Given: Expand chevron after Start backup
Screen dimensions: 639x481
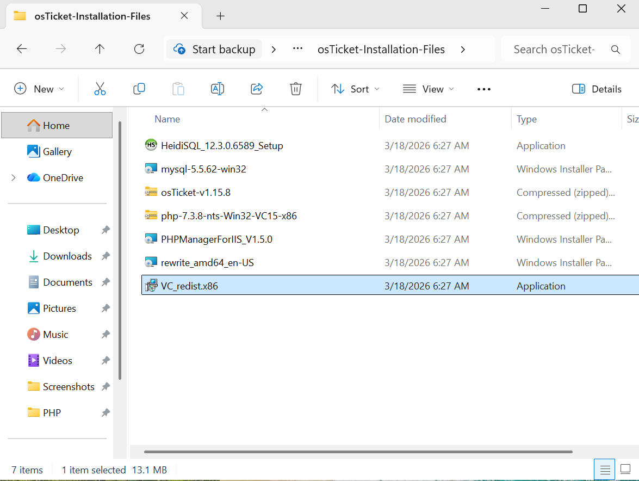Looking at the screenshot, I should click(274, 50).
